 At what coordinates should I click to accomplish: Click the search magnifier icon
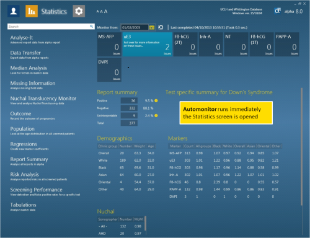coord(91,27)
